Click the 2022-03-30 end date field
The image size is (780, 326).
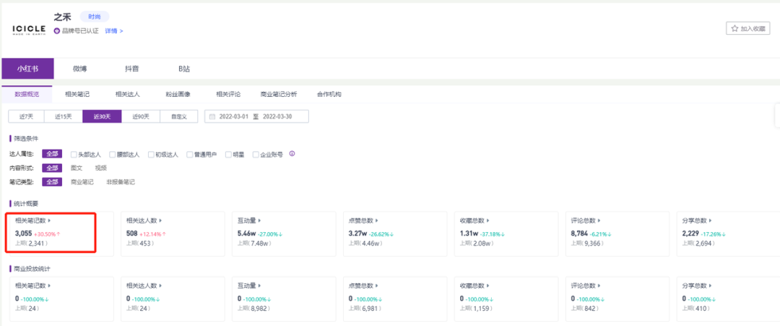point(277,116)
